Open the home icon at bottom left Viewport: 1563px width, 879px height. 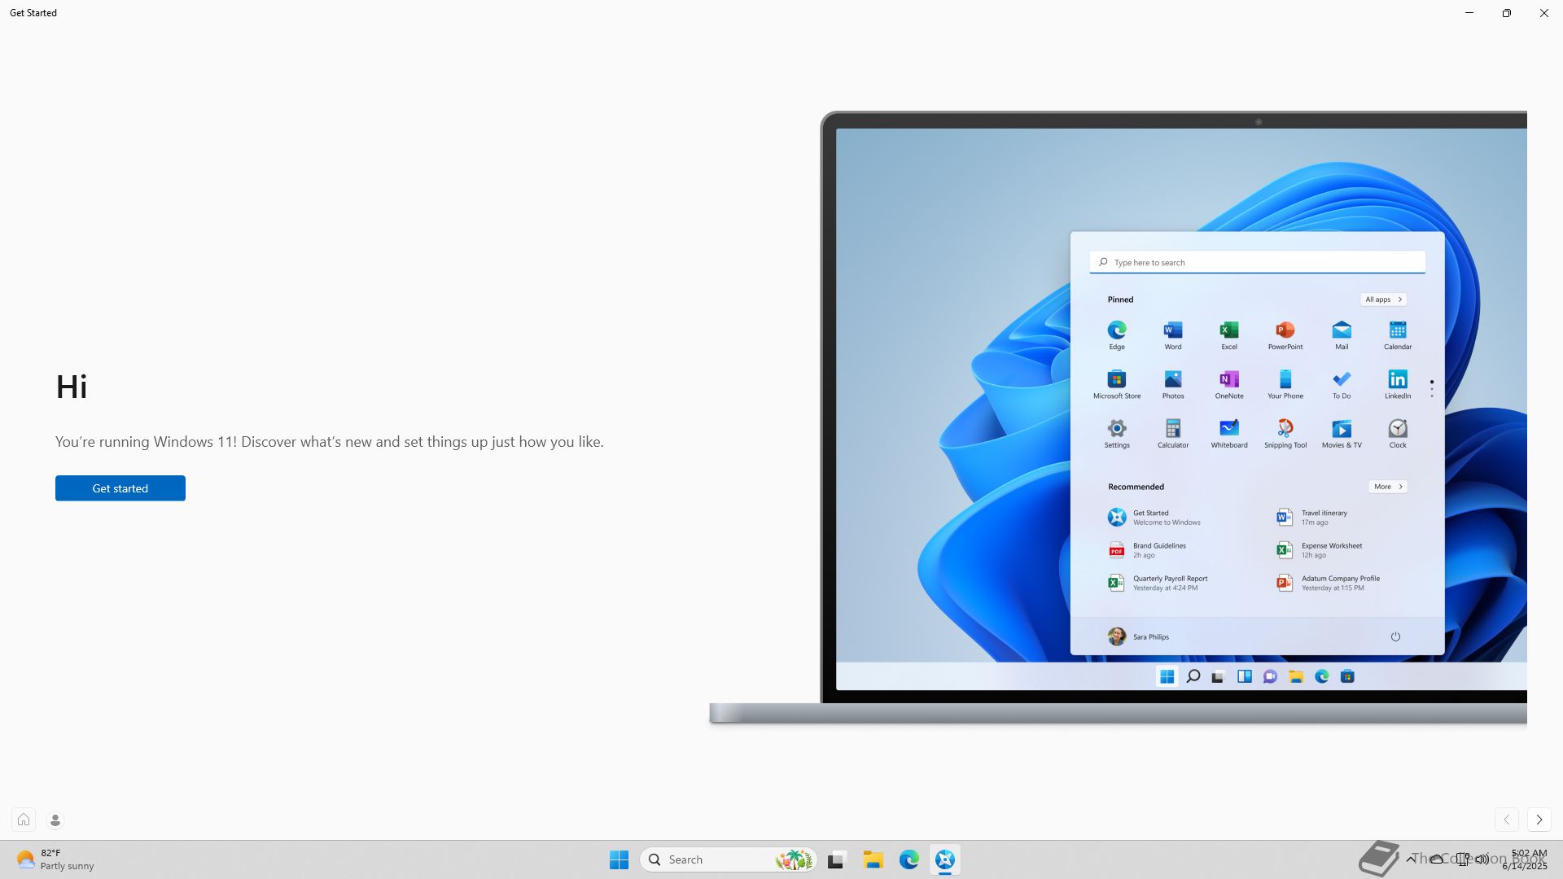pos(24,820)
